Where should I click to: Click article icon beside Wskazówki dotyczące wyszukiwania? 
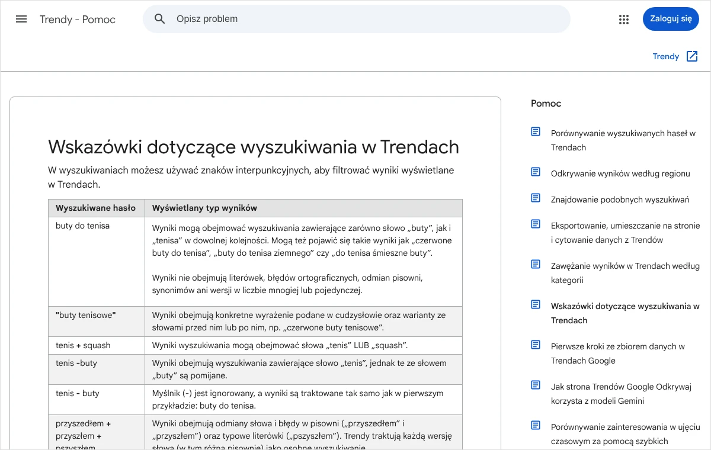click(x=536, y=304)
